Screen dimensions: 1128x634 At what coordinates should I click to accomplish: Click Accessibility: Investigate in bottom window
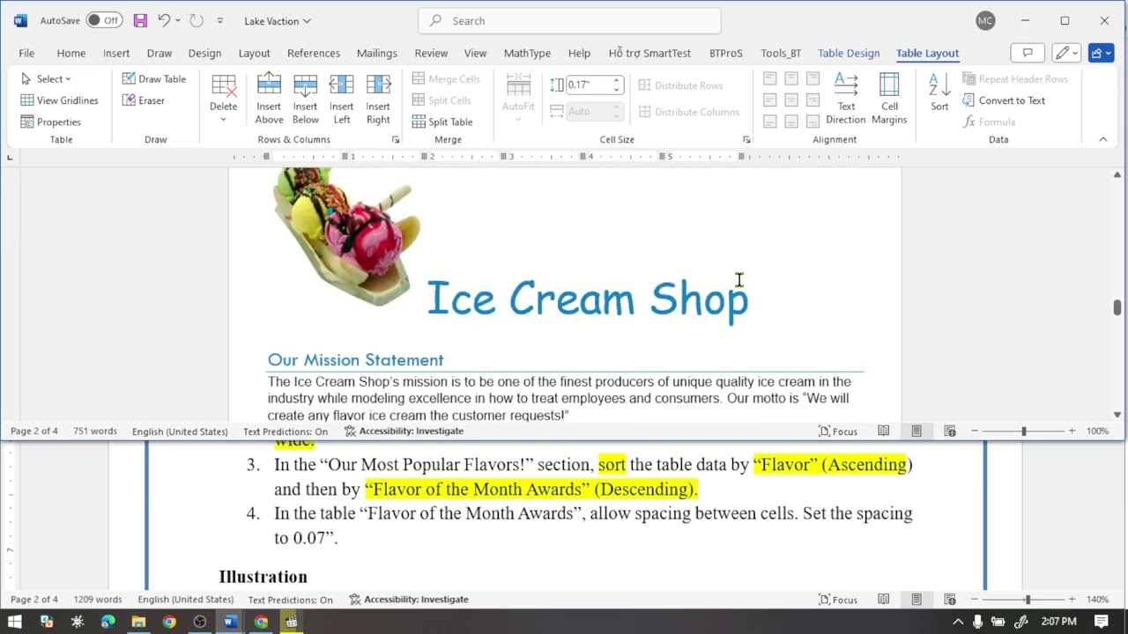408,599
